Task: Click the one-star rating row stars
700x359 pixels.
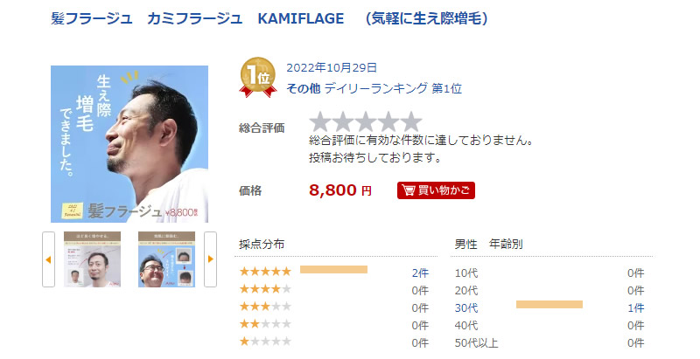Action: (265, 342)
